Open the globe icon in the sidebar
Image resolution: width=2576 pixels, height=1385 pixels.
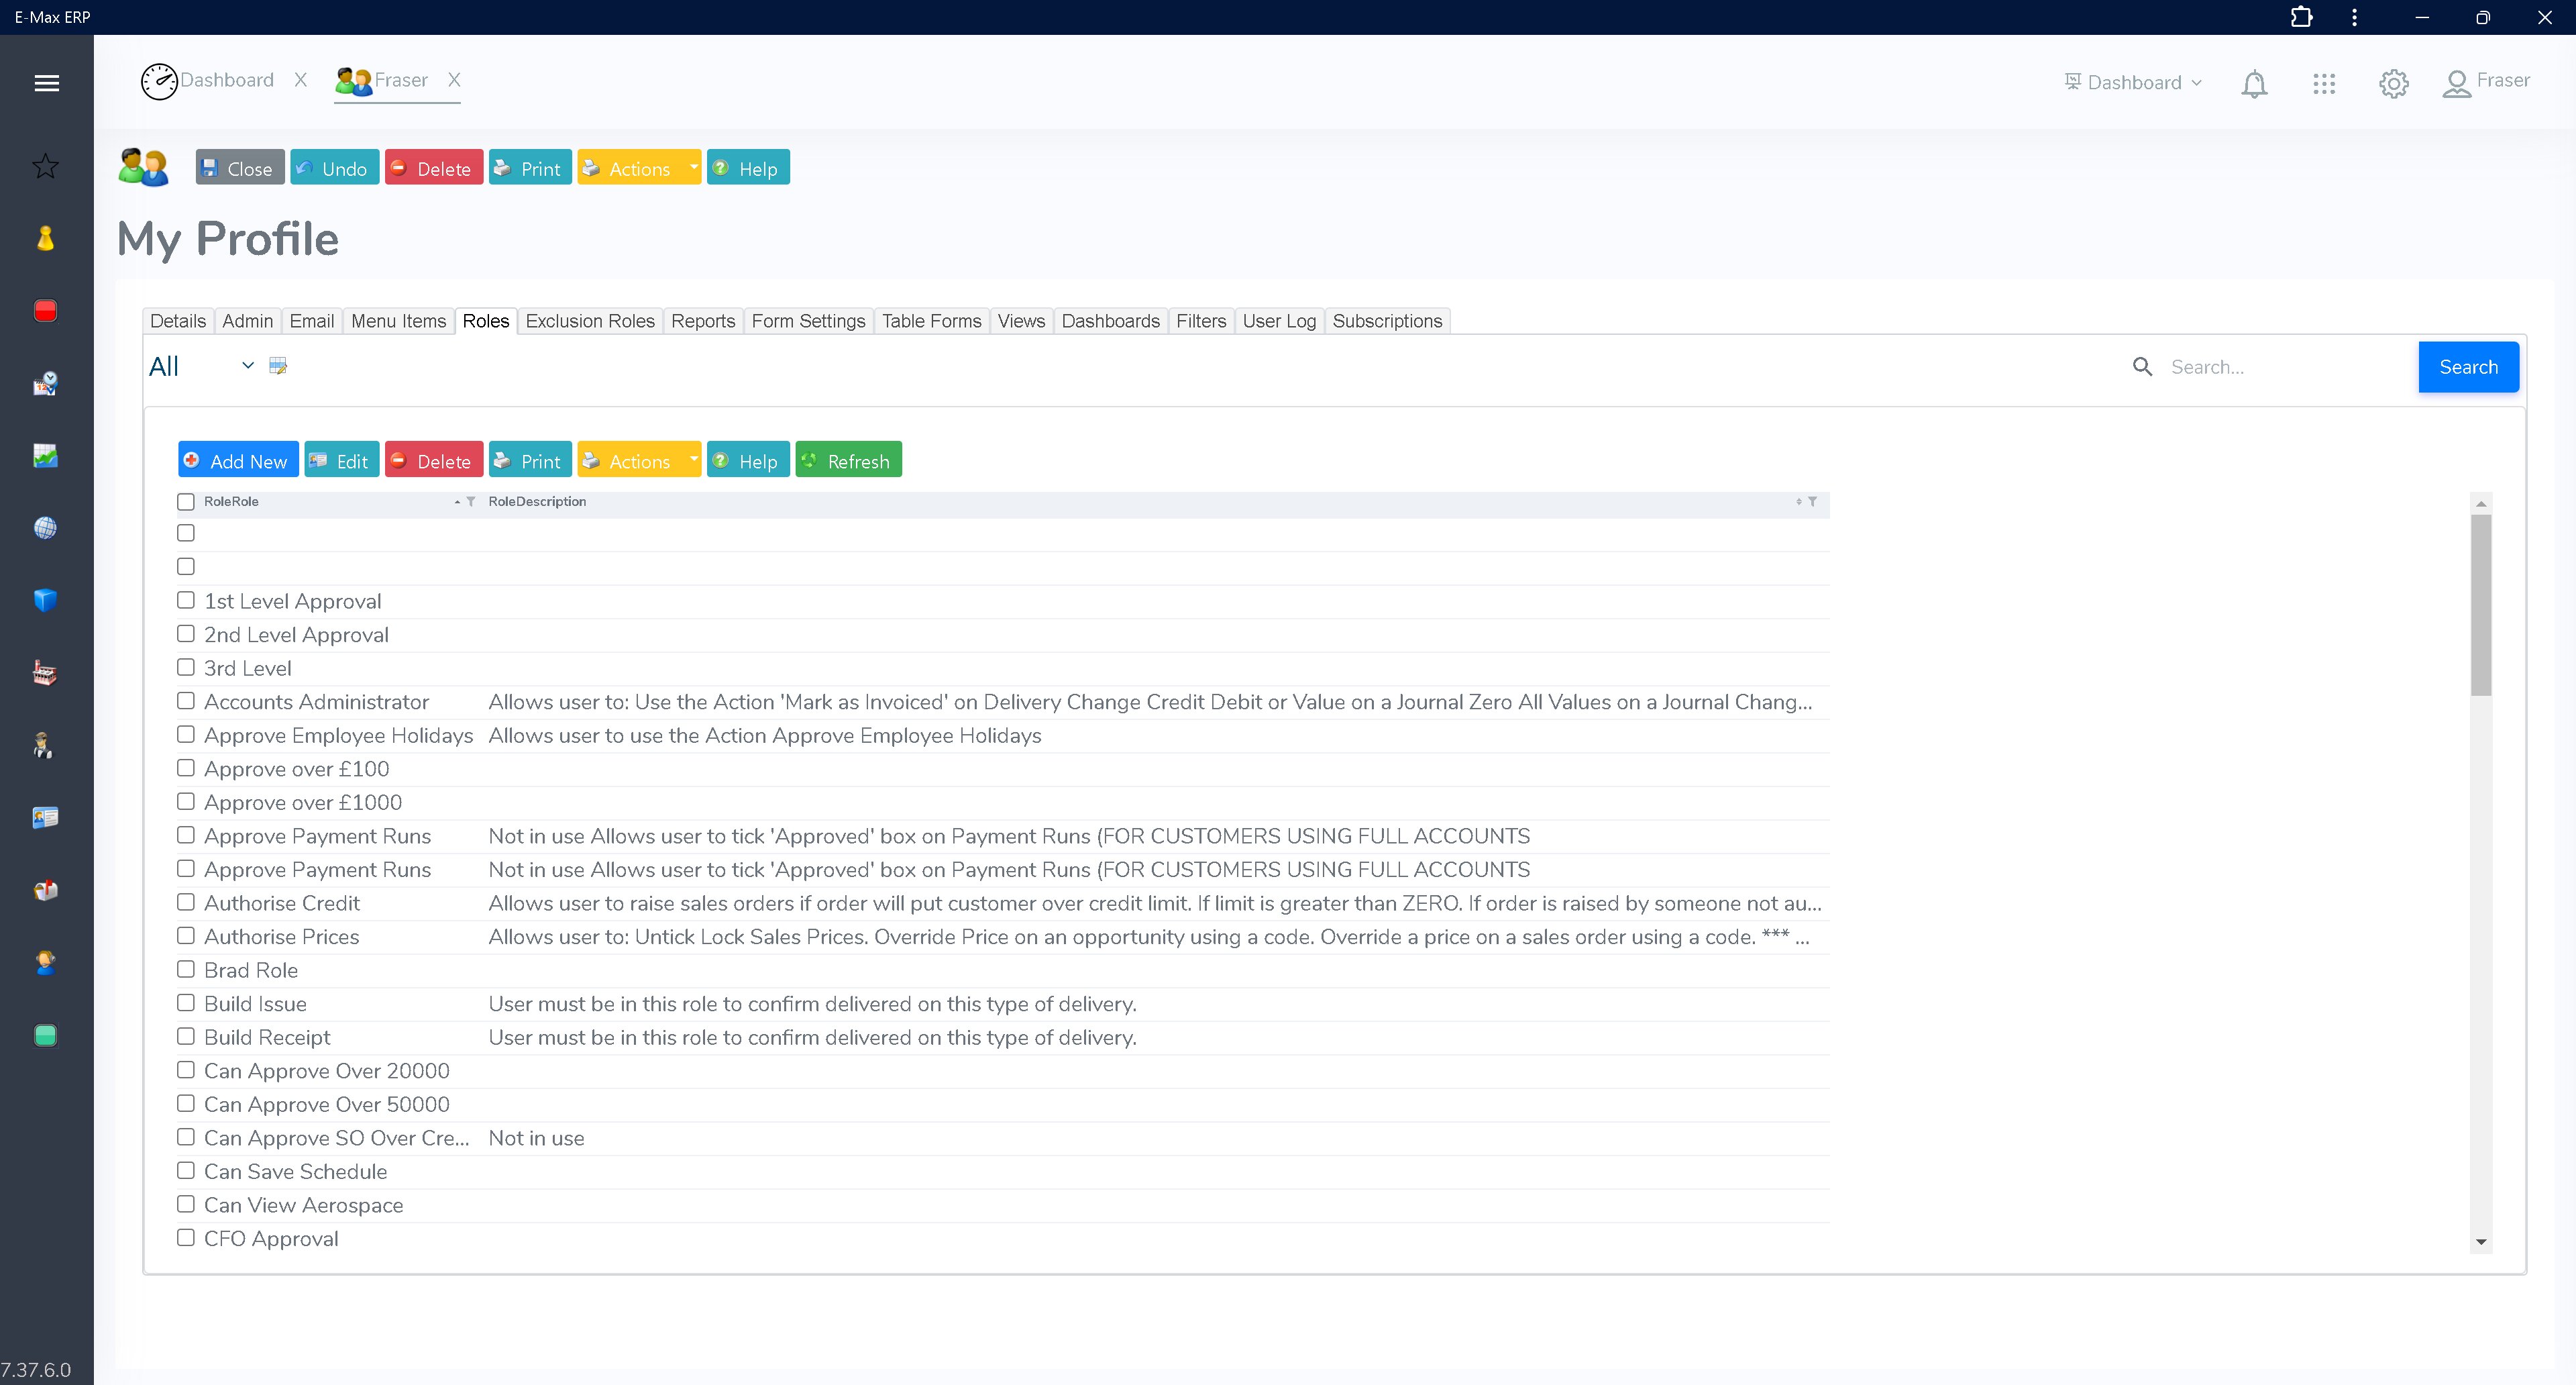(46, 528)
